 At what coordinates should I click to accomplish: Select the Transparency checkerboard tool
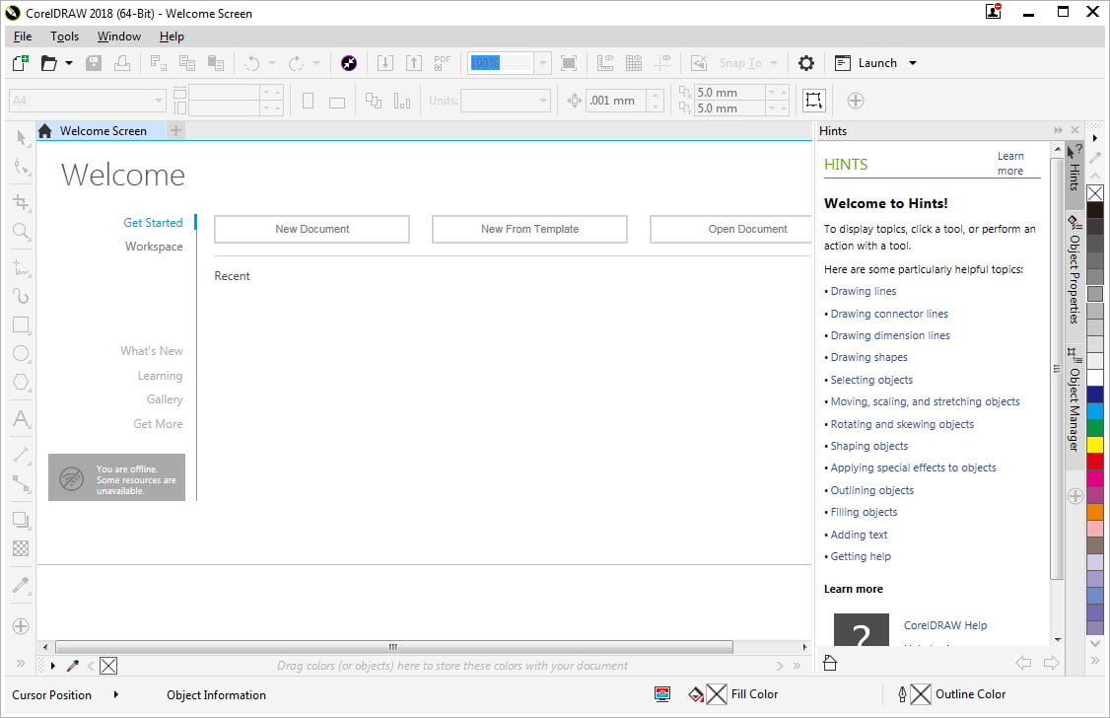pyautogui.click(x=22, y=548)
